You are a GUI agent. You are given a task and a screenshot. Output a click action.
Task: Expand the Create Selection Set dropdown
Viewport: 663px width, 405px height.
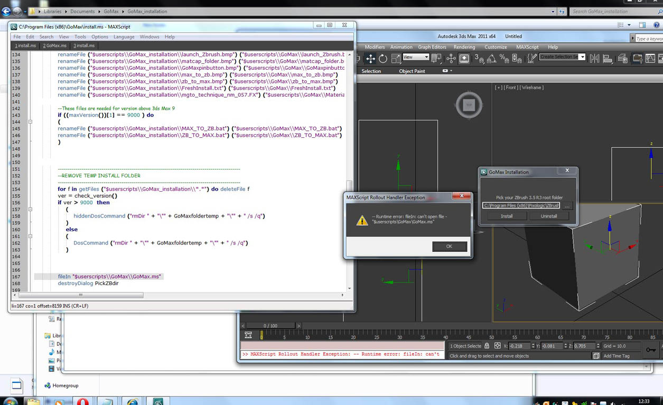pos(582,57)
